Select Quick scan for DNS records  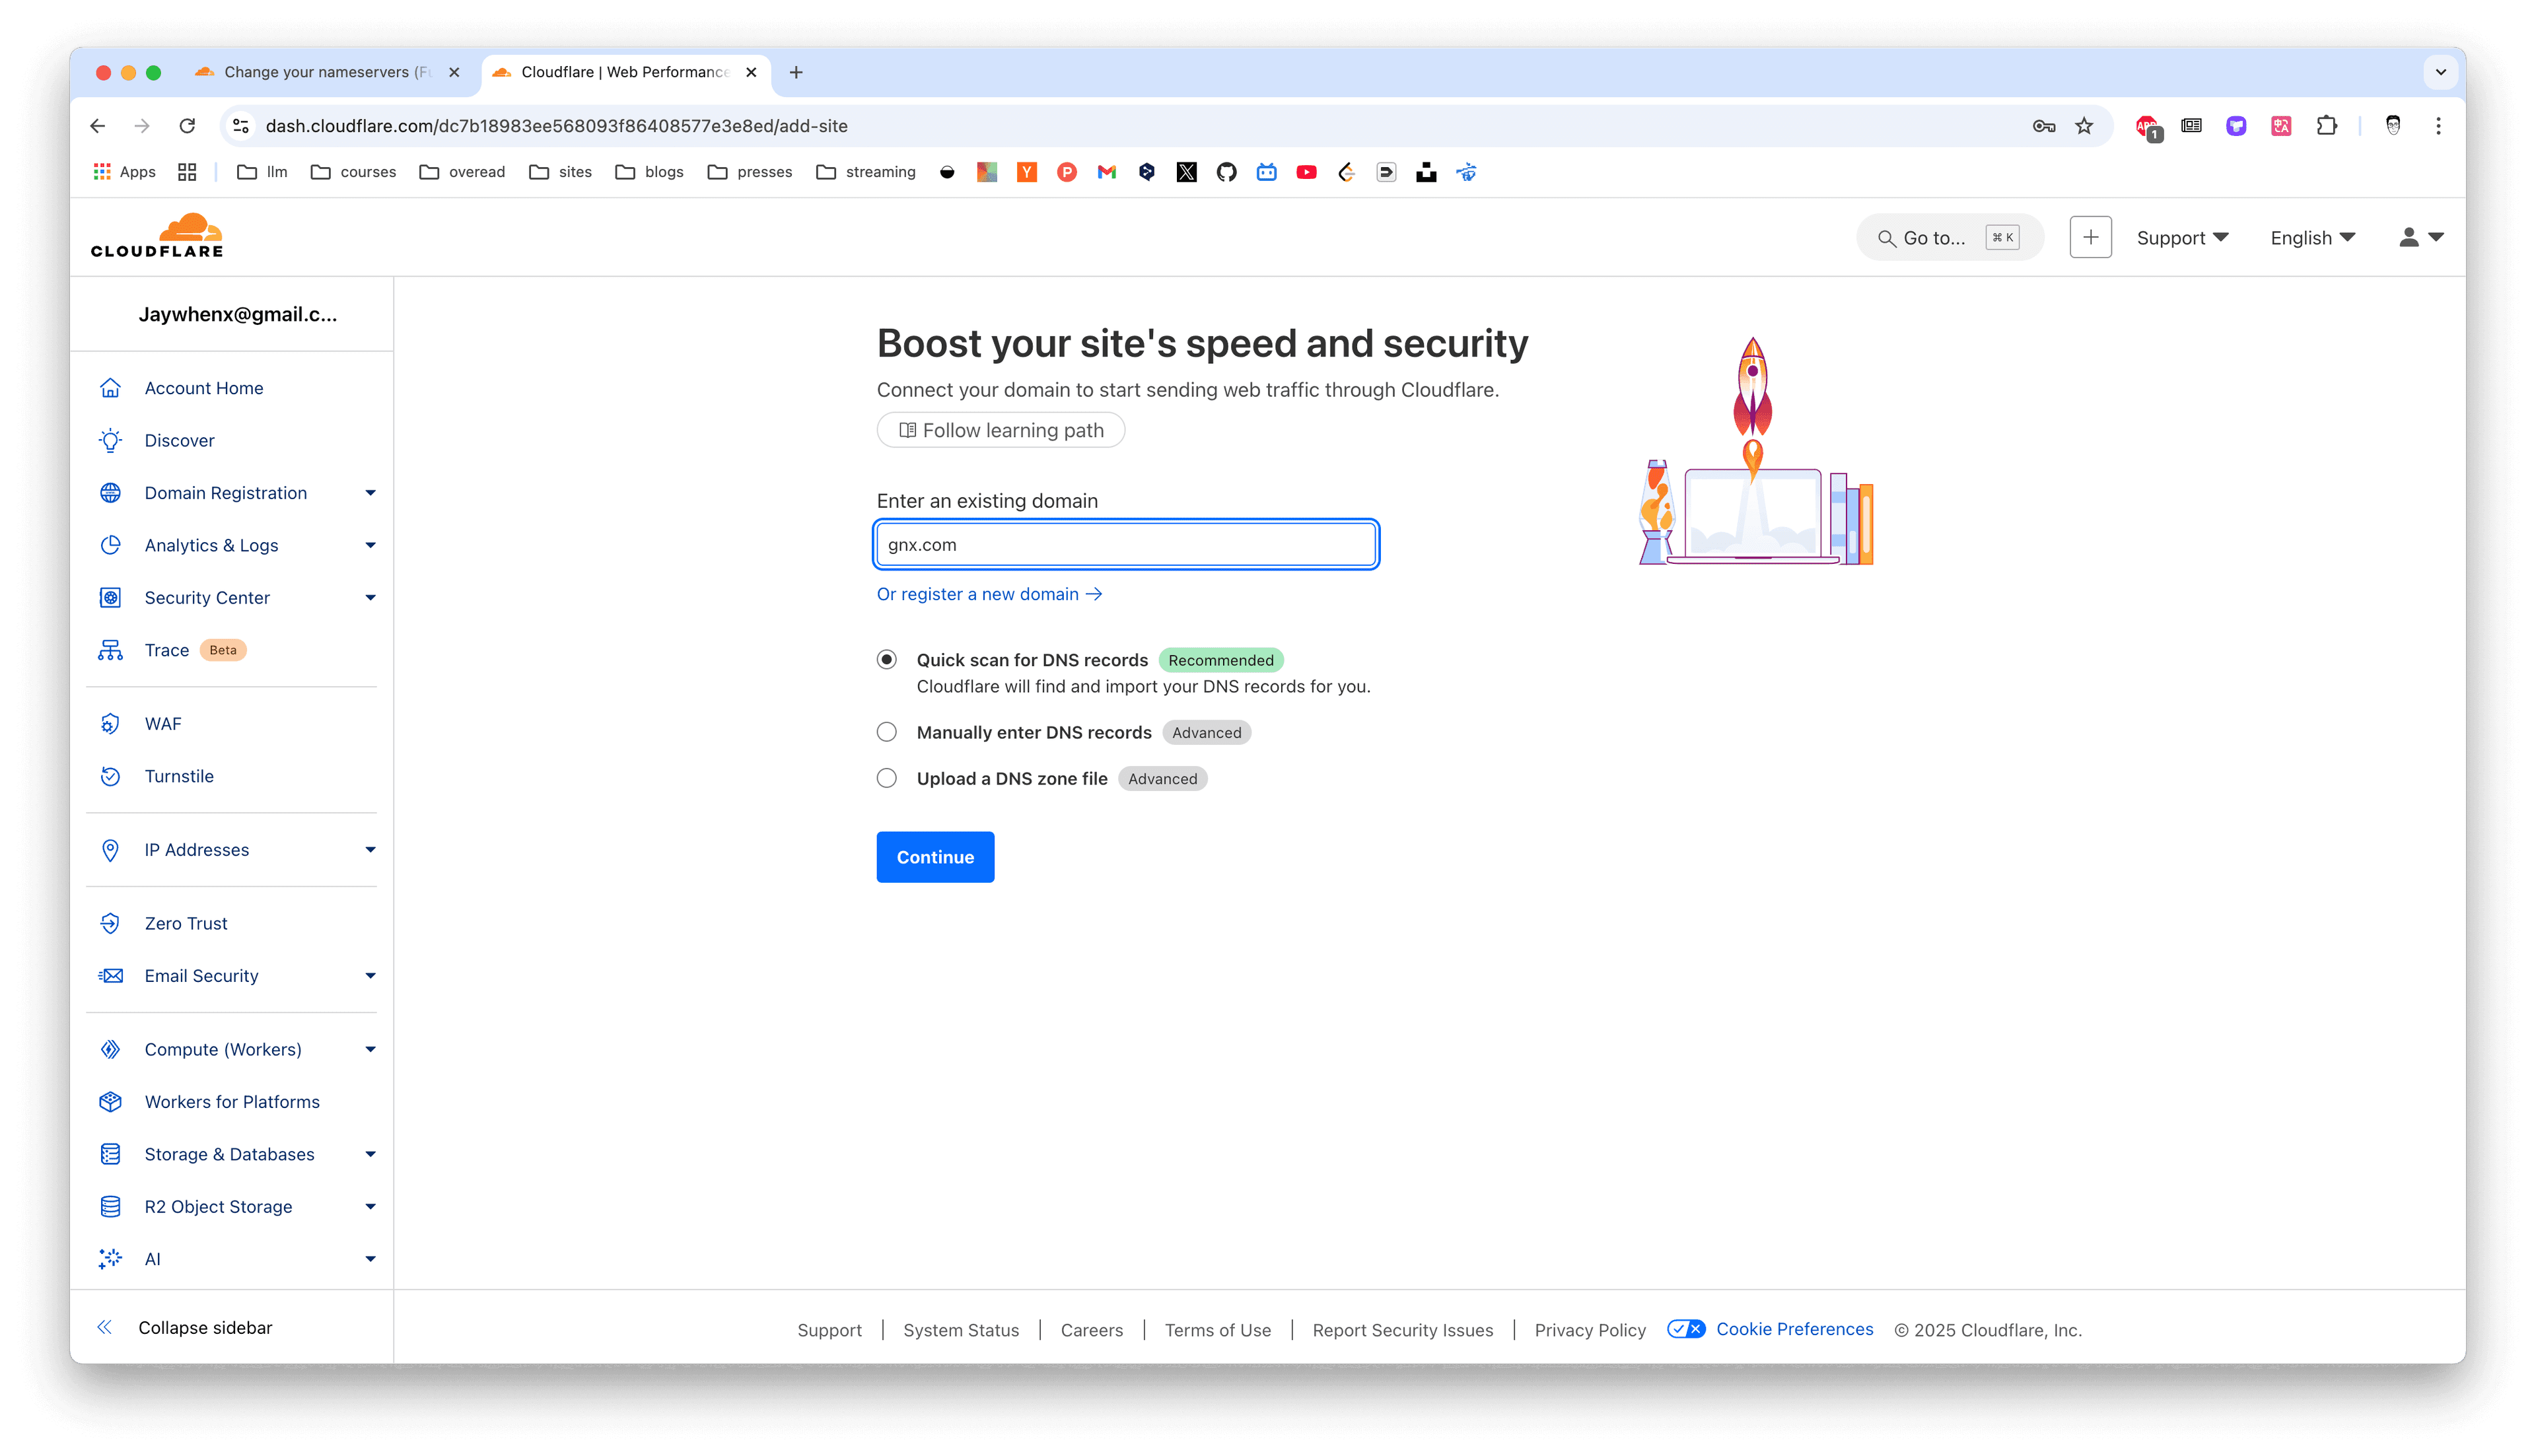pos(886,660)
